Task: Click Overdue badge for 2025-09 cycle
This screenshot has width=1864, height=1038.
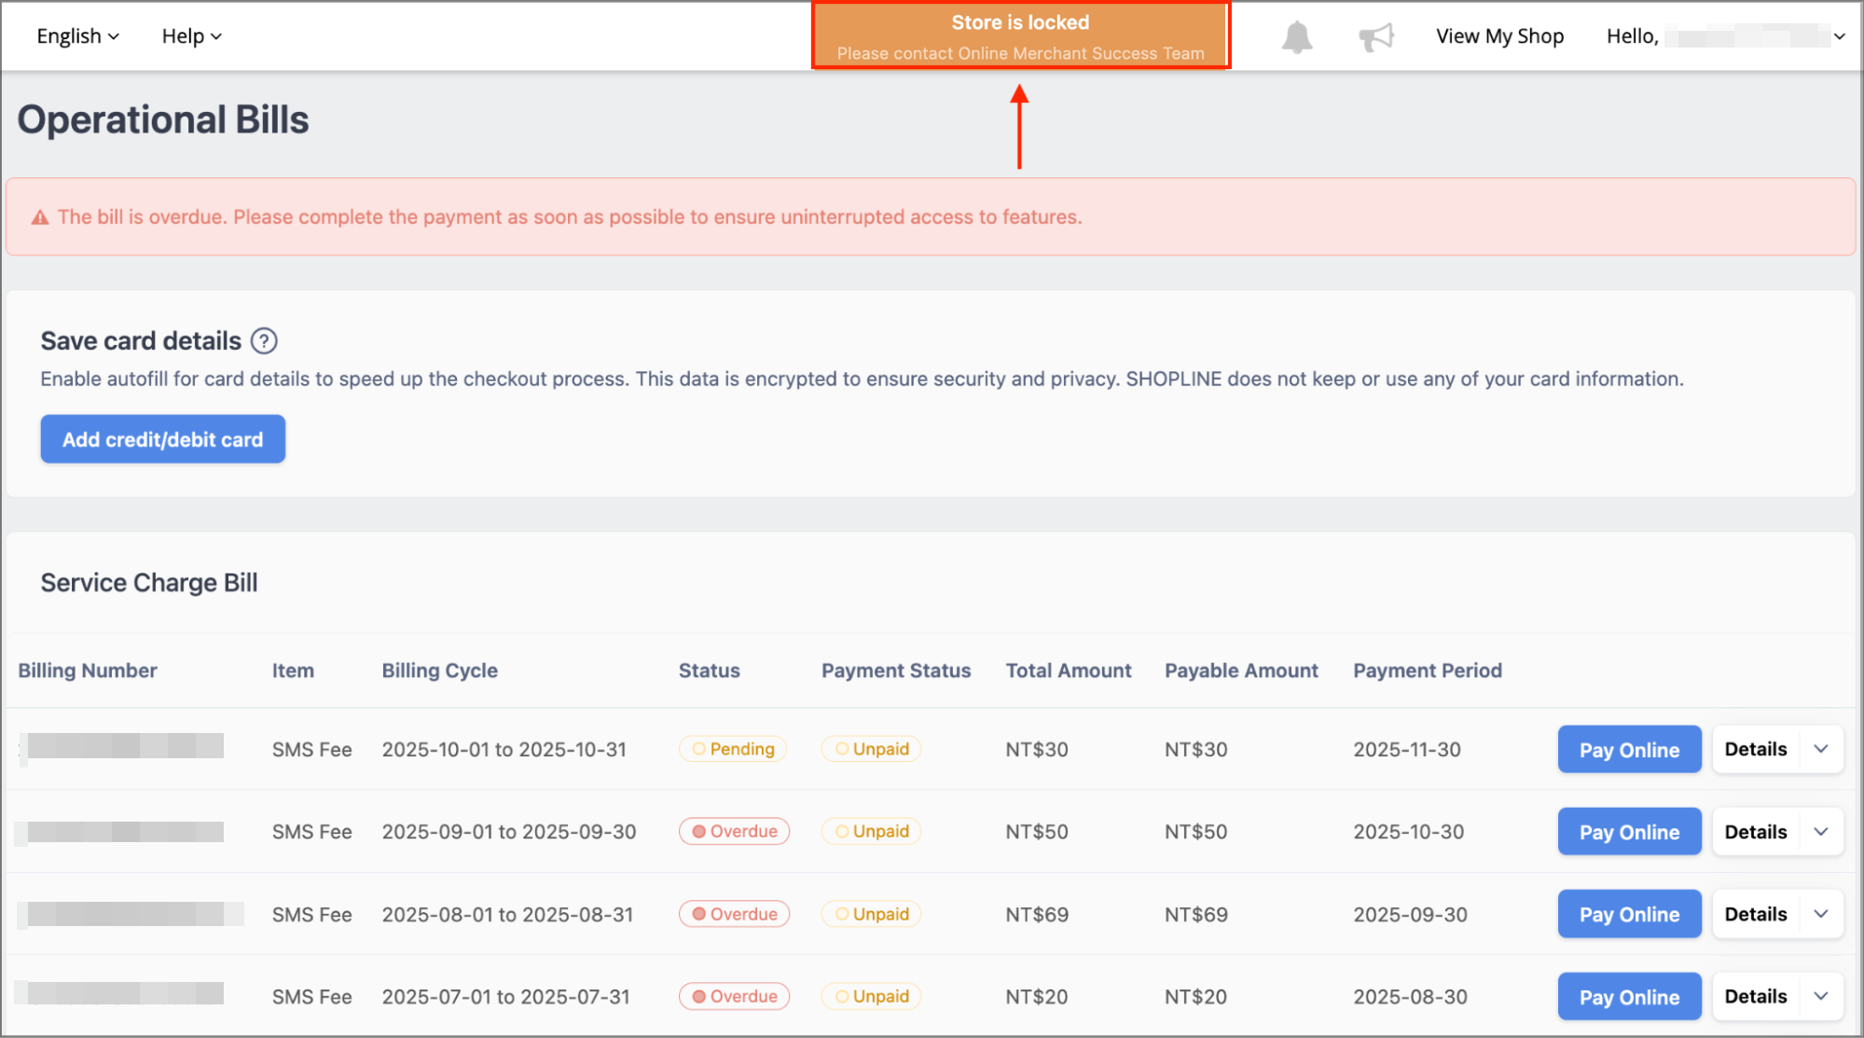Action: coord(735,831)
